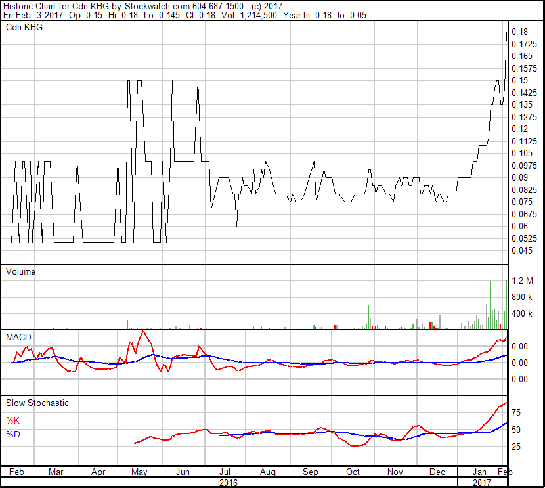Click the 0.1275 price axis label
Screen dimensions: 545x488
click(524, 117)
